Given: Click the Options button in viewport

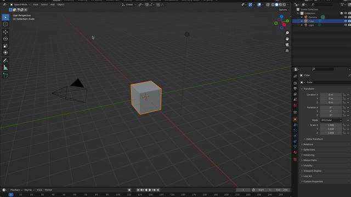Looking at the screenshot, I should click(x=284, y=10).
